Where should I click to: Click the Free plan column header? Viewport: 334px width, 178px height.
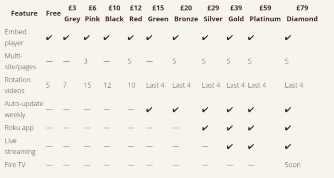point(53,13)
